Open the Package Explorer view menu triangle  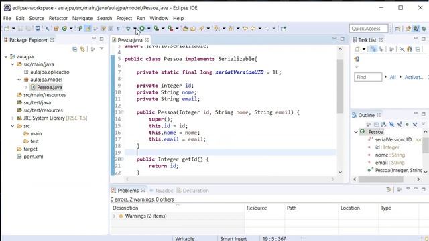pos(101,49)
